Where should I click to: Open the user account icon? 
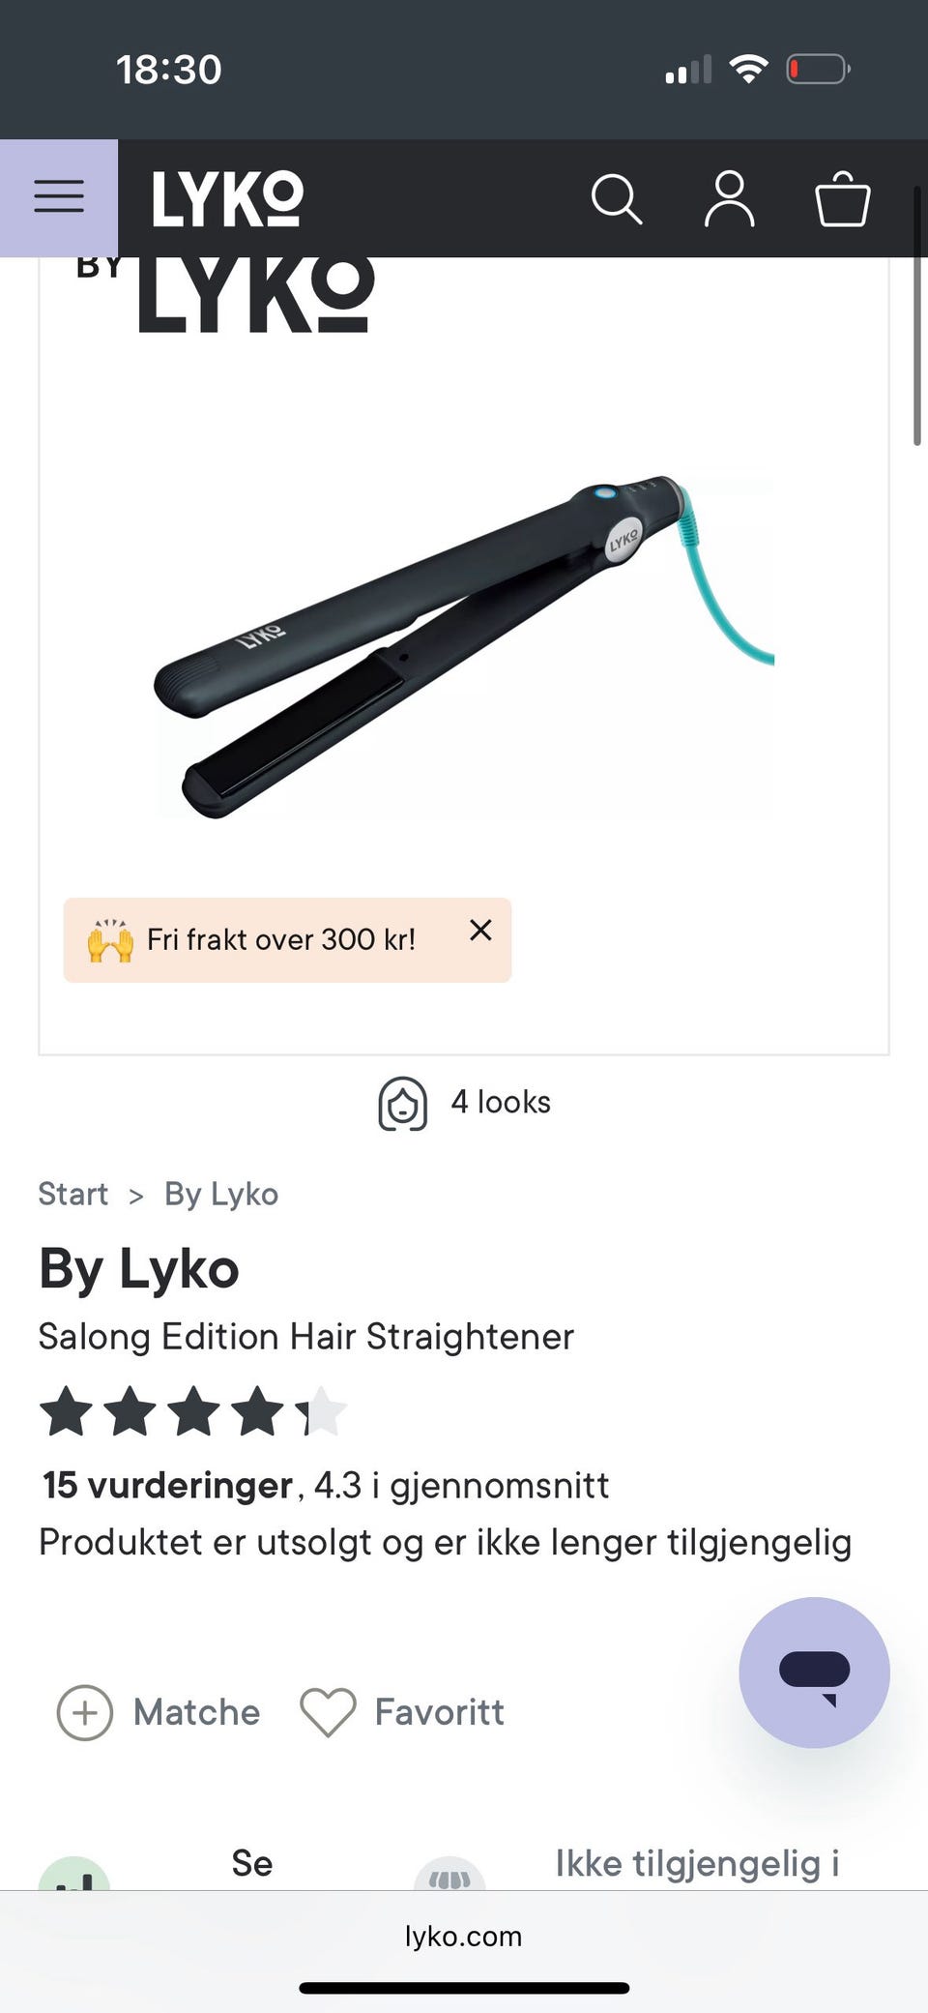(x=729, y=199)
